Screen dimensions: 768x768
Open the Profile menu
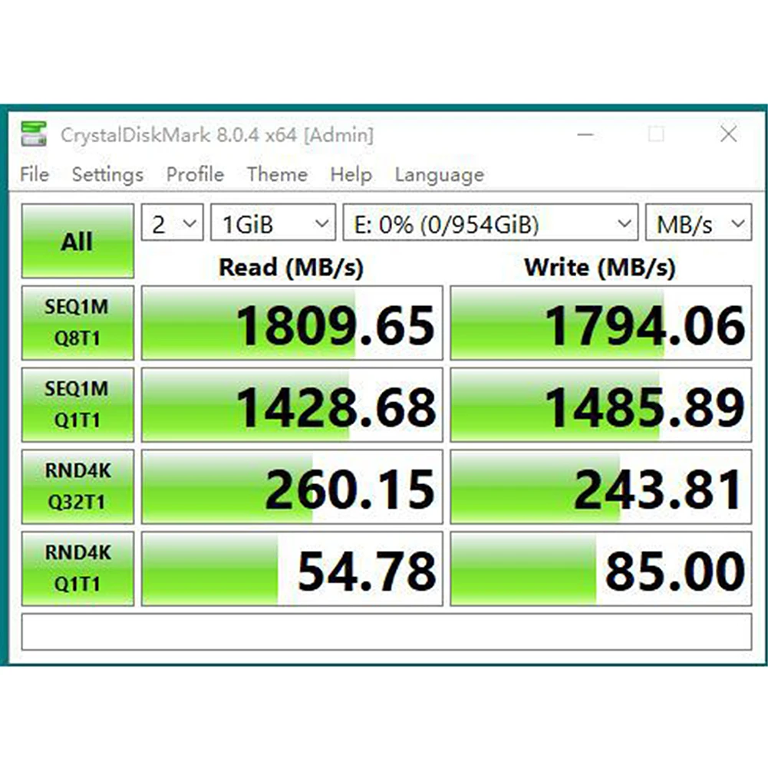pos(195,174)
